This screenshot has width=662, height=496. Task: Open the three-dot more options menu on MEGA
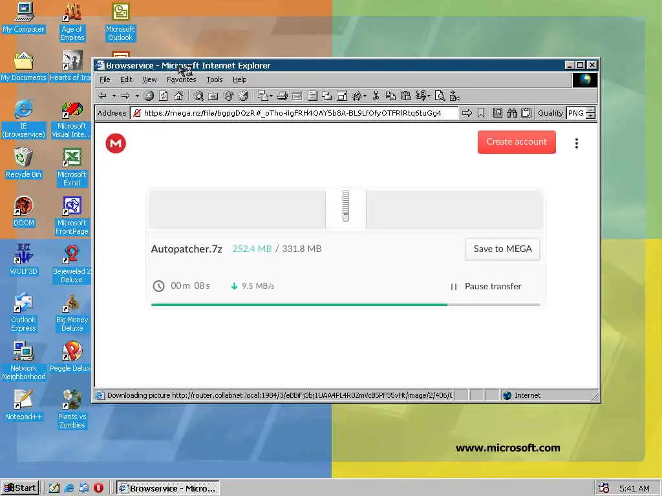point(576,143)
